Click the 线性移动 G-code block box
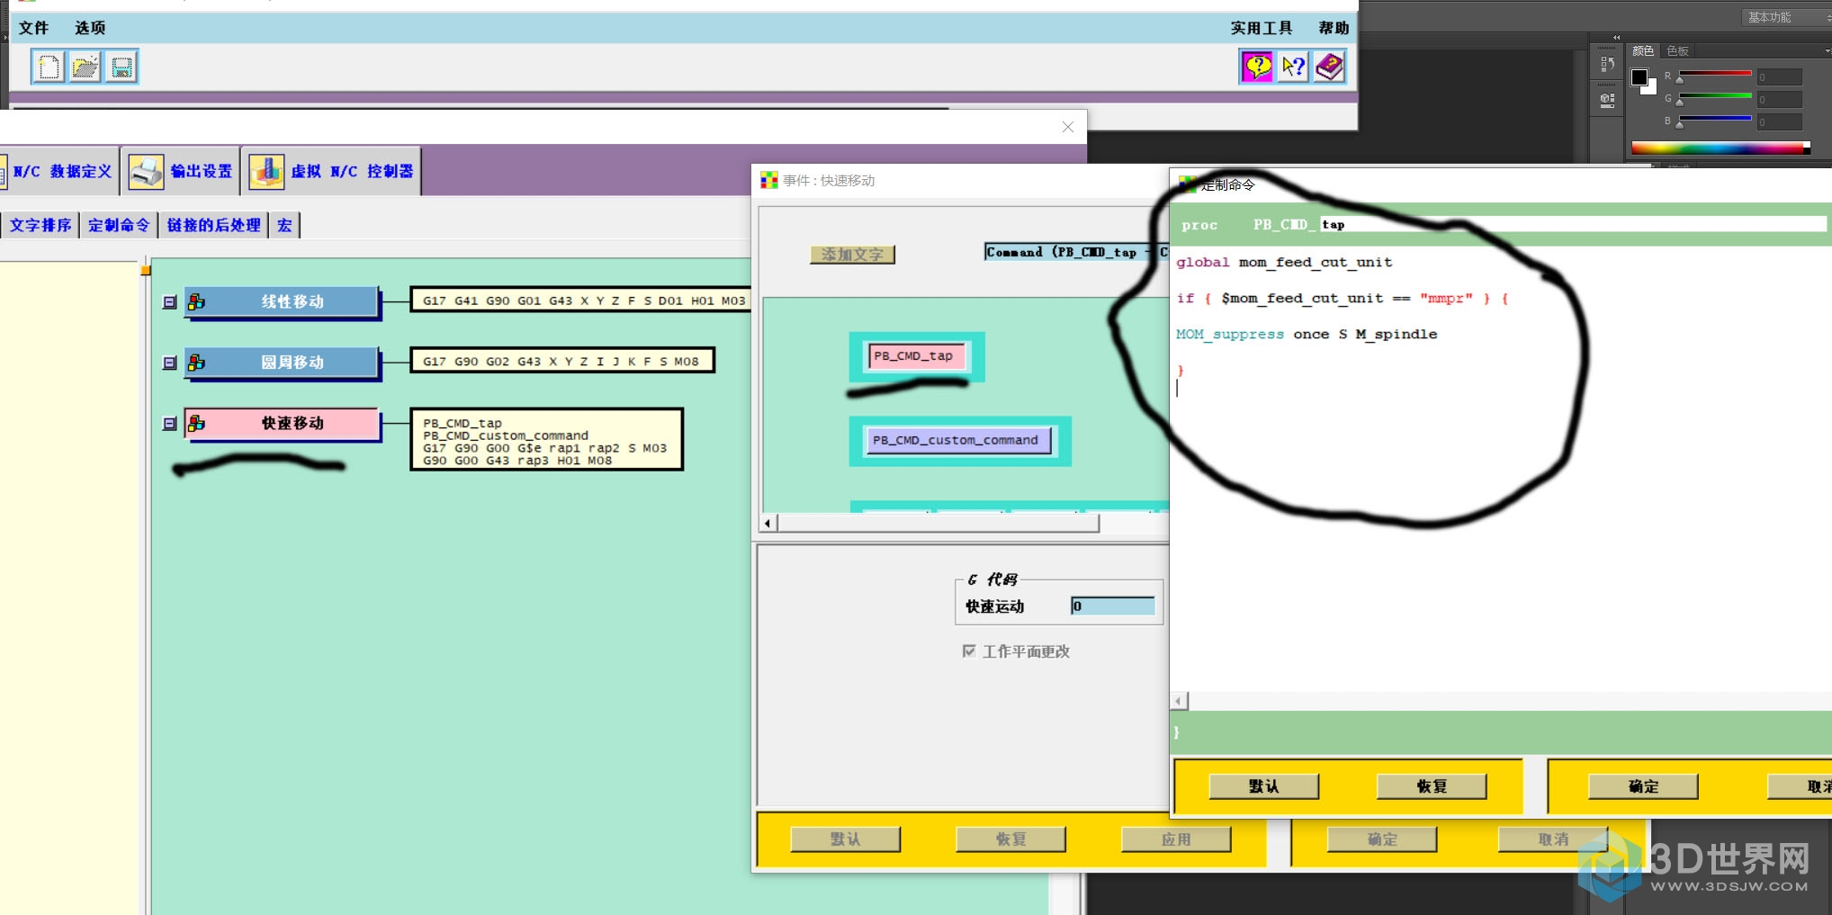The height and width of the screenshot is (915, 1832). (581, 301)
